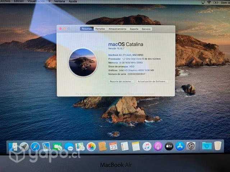Screen dimensions: 230x172
Task: Minimize the About This Mac window
Action: pos(65,29)
